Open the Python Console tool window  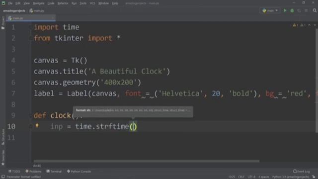point(79,172)
